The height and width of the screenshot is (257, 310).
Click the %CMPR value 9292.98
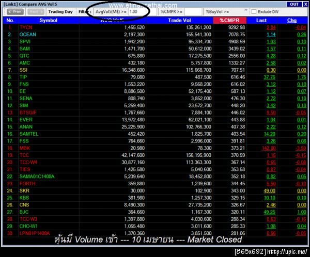click(x=237, y=27)
